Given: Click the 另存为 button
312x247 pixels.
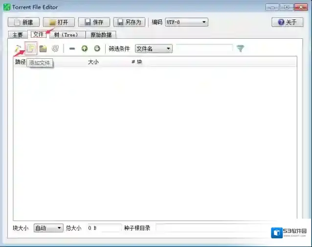Looking at the screenshot, I should click(129, 22).
